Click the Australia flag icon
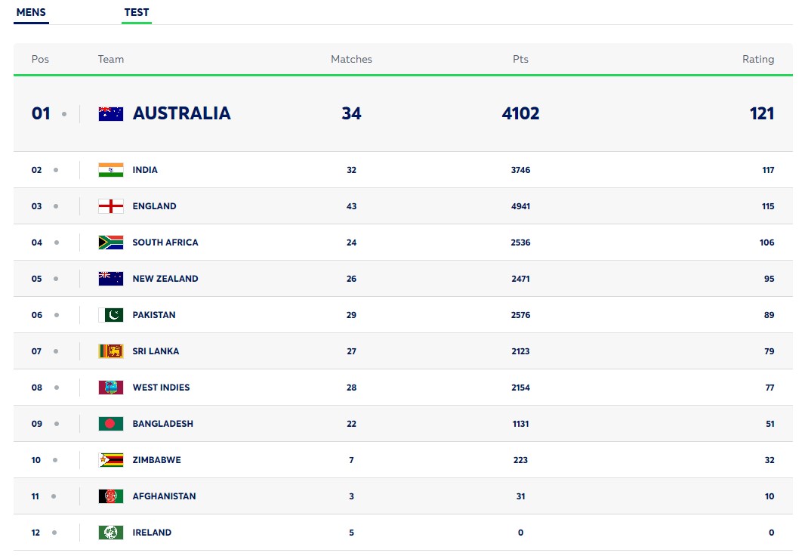 tap(111, 114)
